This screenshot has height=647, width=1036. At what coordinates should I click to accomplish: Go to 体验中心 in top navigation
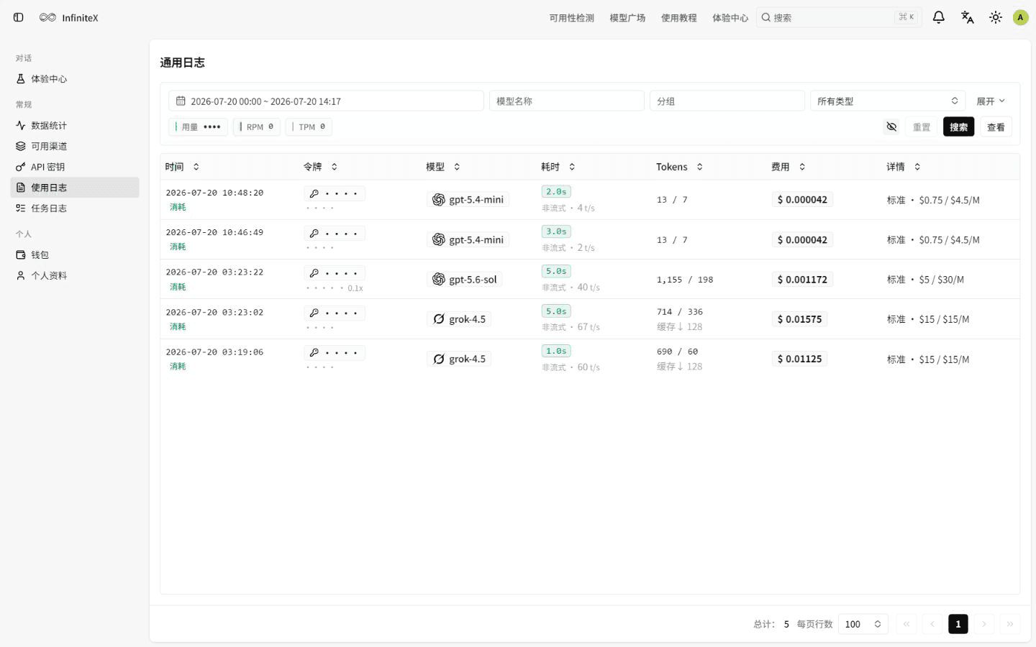click(730, 18)
